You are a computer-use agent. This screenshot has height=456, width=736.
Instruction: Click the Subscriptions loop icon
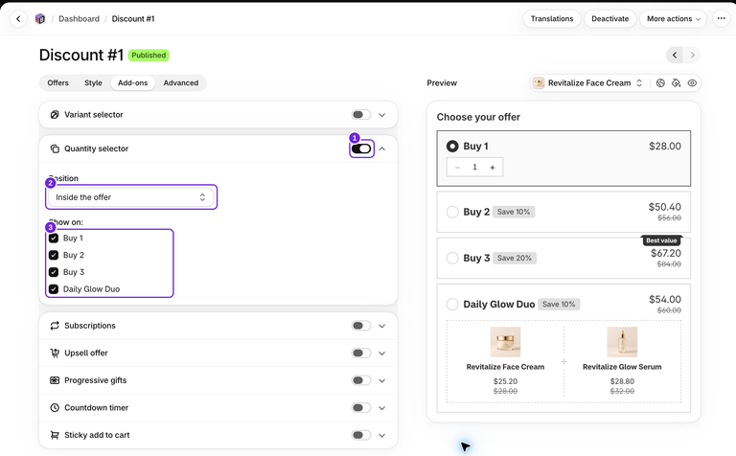[55, 326]
